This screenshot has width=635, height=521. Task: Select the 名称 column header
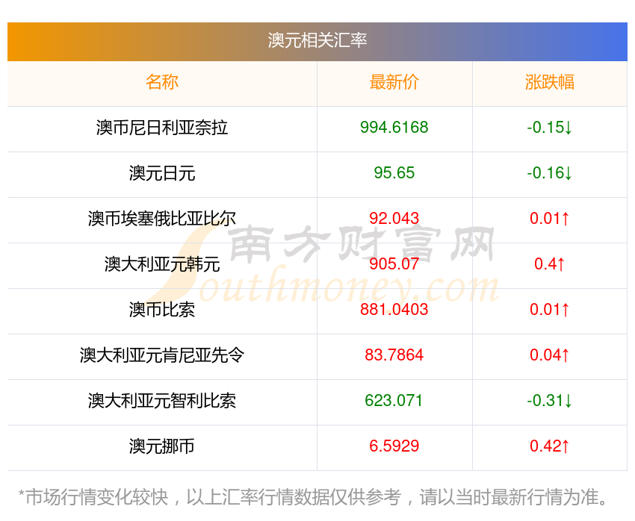[x=162, y=82]
